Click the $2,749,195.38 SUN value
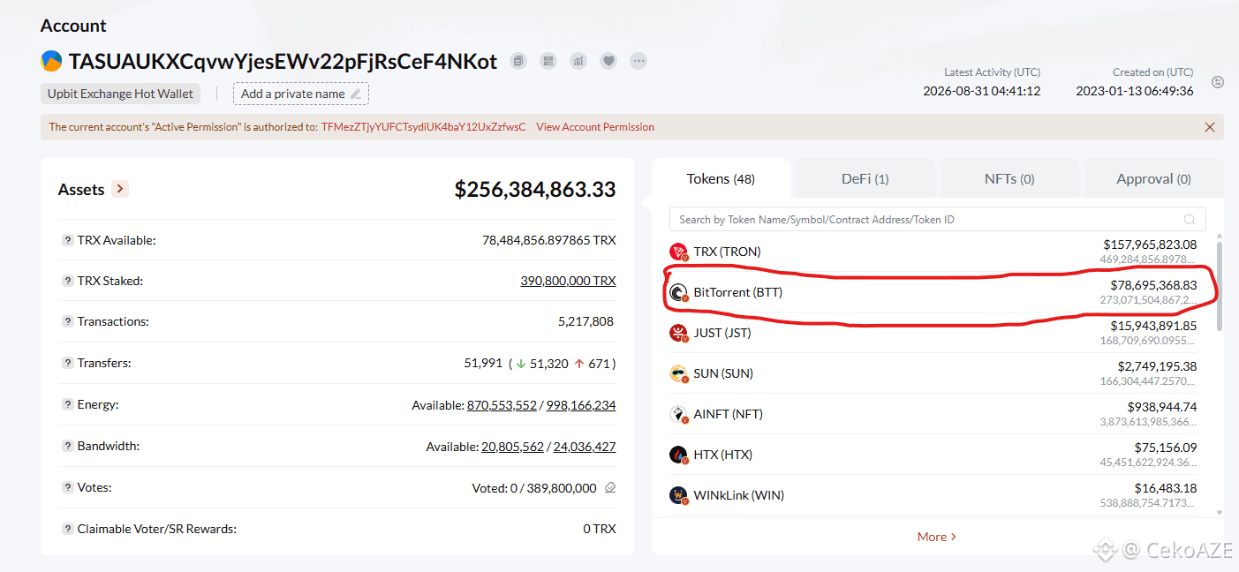 [x=1157, y=366]
